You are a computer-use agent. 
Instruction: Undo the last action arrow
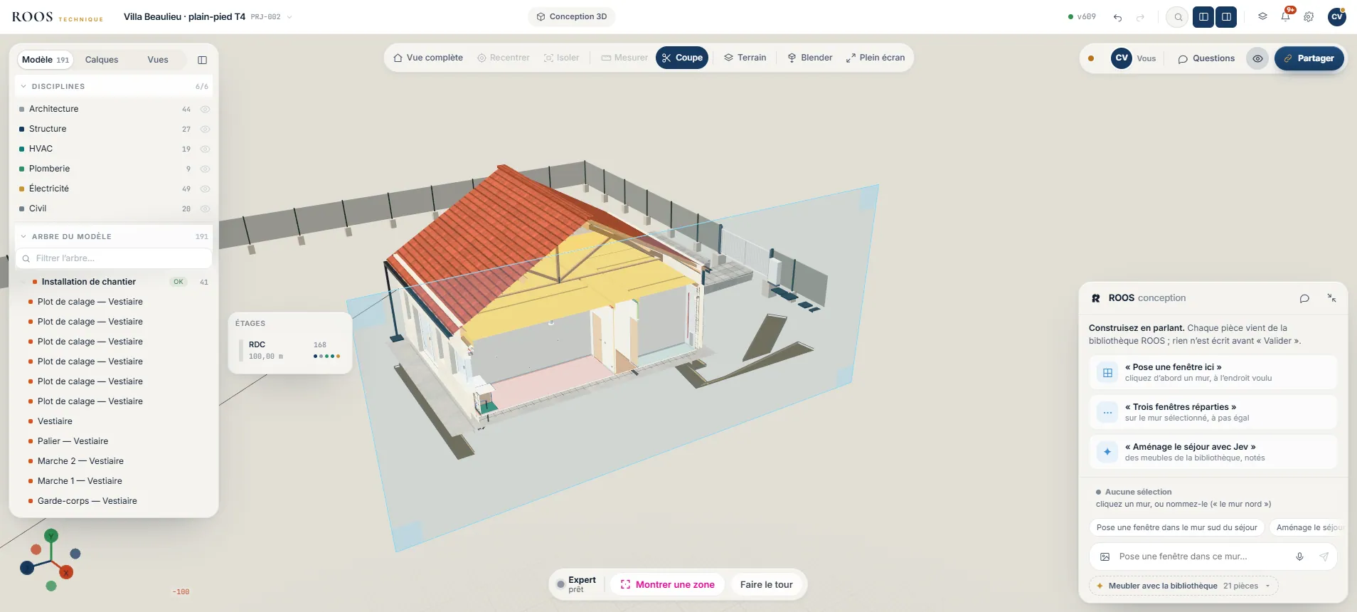point(1117,17)
